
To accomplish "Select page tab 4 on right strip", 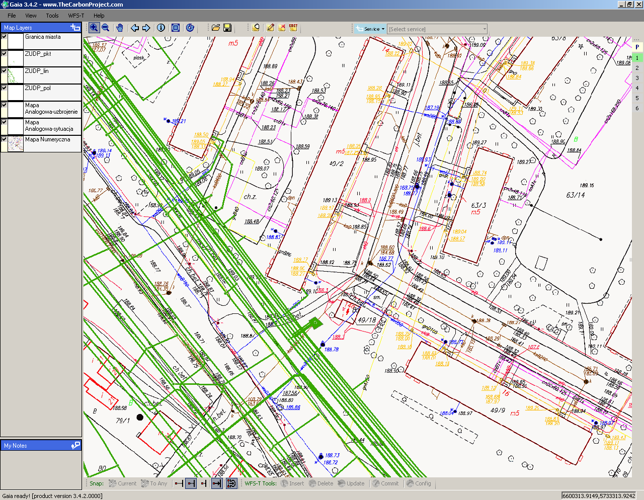I will pyautogui.click(x=637, y=88).
